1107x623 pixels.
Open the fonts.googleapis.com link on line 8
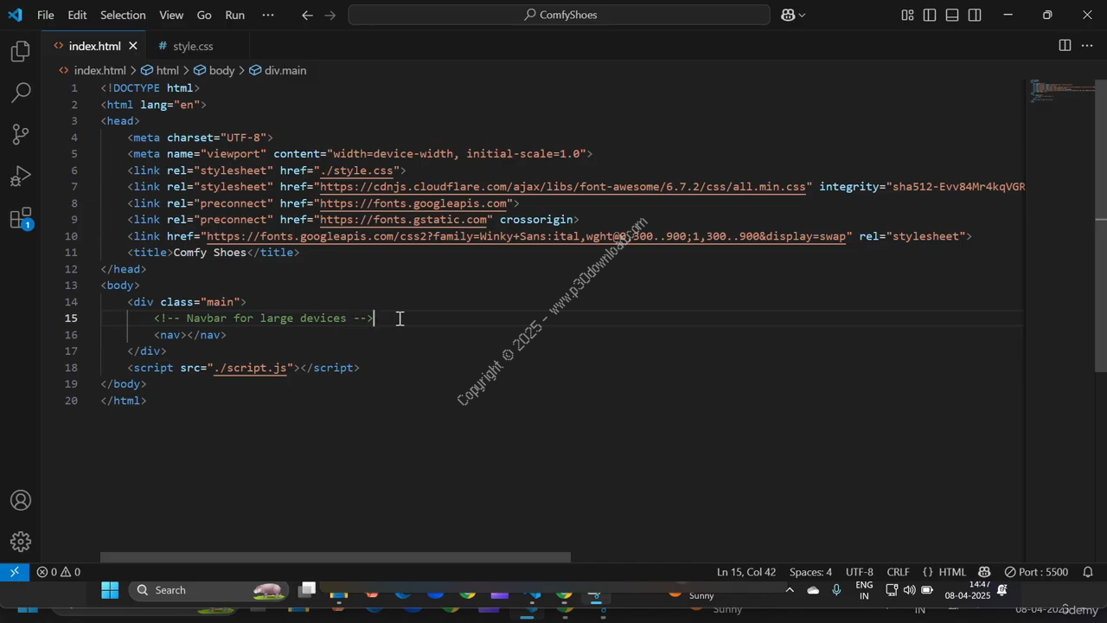click(x=413, y=203)
